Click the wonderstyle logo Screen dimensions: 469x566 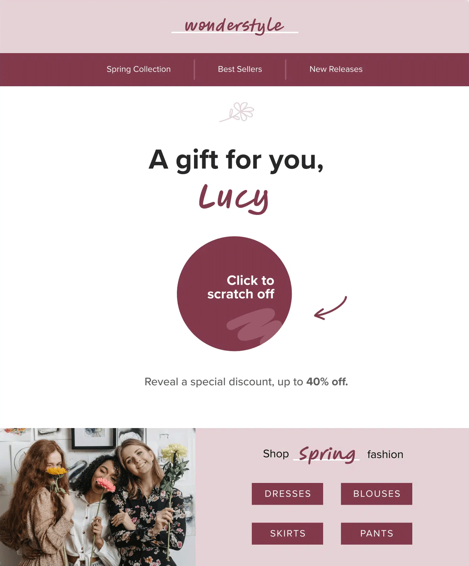[235, 26]
